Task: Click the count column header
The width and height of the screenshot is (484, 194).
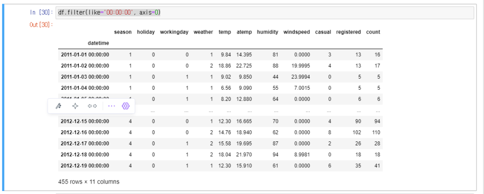Action: point(373,32)
